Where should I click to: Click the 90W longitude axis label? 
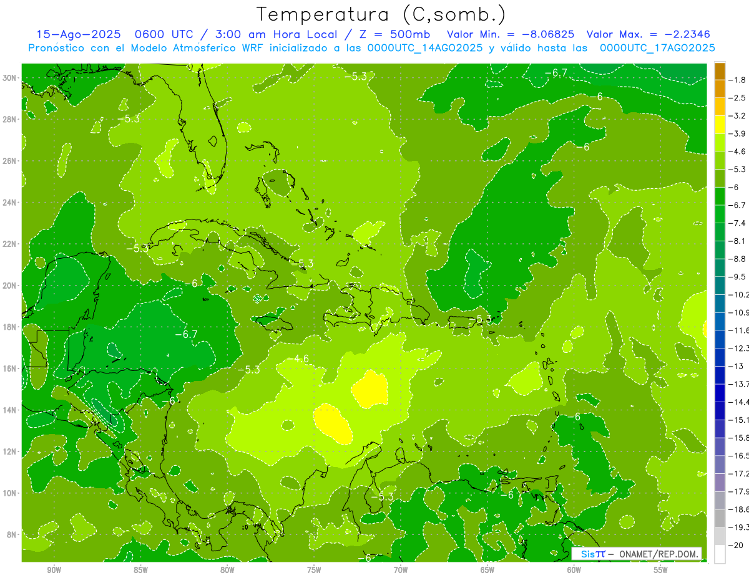(54, 570)
